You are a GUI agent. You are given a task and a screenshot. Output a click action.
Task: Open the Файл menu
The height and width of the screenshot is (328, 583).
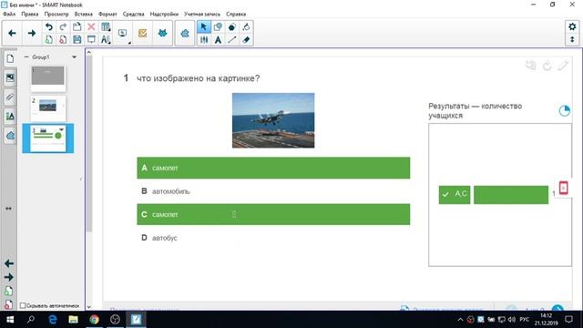tap(9, 15)
